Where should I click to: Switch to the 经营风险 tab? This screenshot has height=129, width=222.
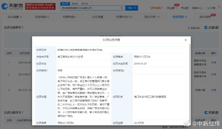tap(70, 17)
